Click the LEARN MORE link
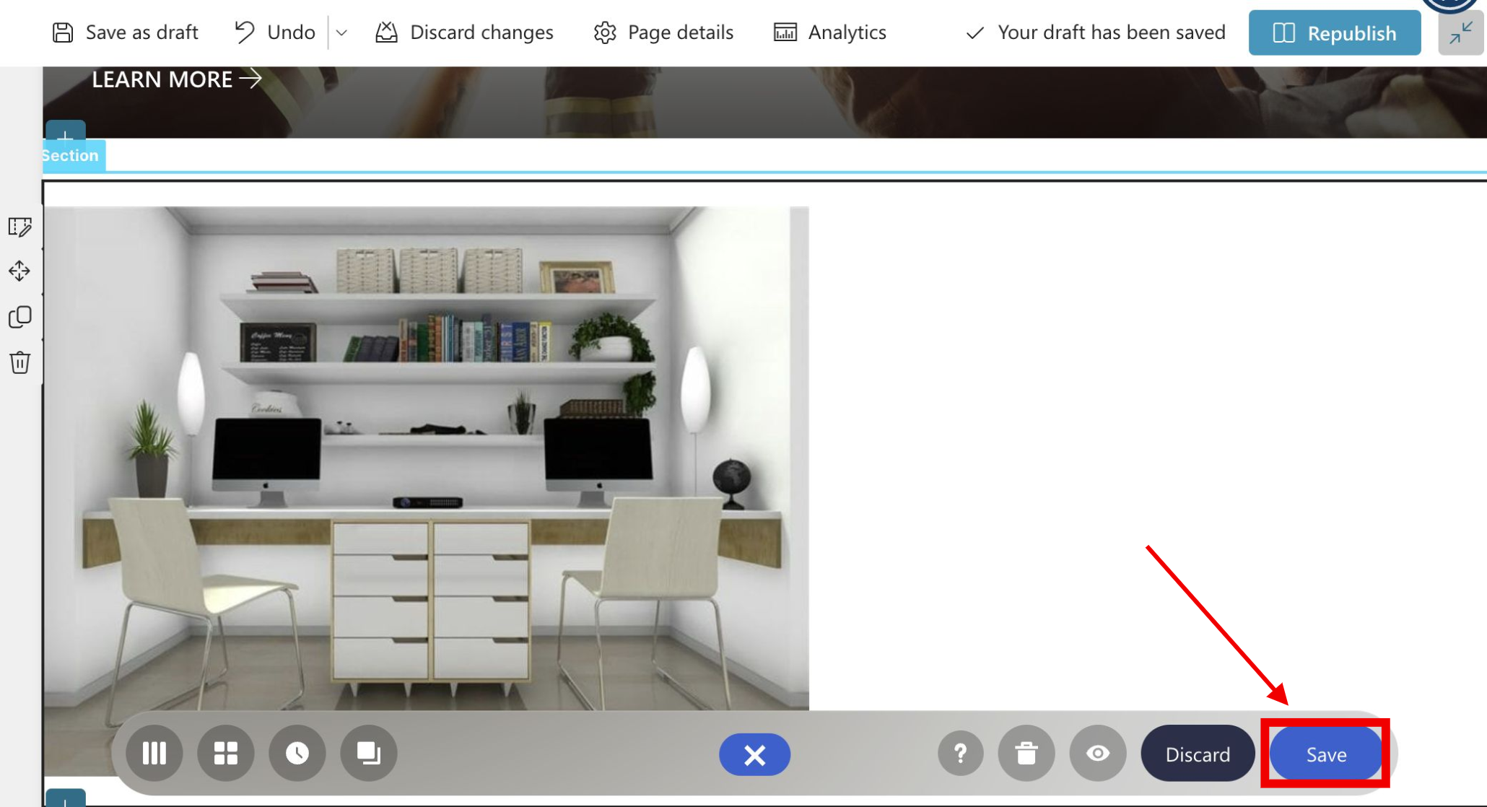The image size is (1487, 807). click(x=176, y=79)
